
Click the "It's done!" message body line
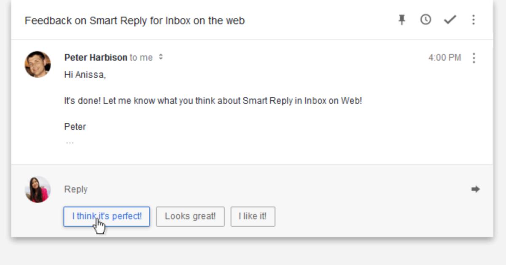213,101
